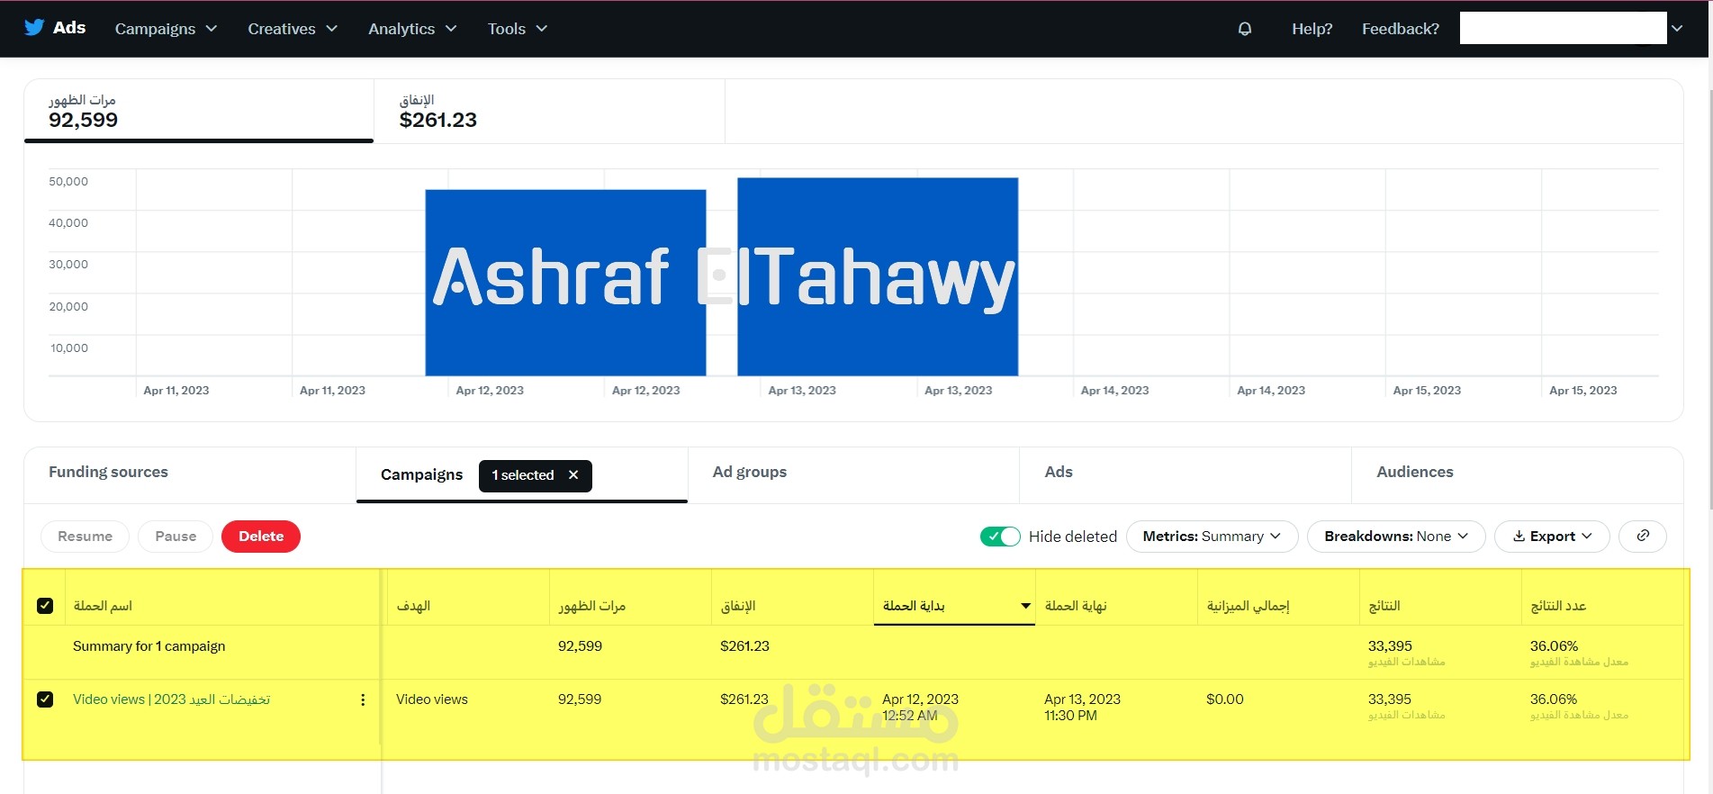Click the Twitter bird logo
1713x794 pixels.
pyautogui.click(x=34, y=28)
